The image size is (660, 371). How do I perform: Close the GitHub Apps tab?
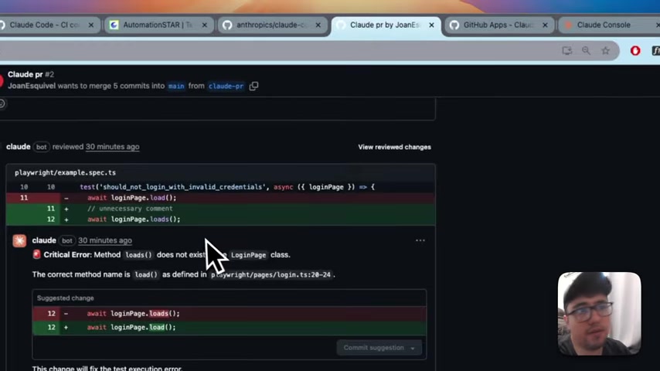click(x=545, y=25)
